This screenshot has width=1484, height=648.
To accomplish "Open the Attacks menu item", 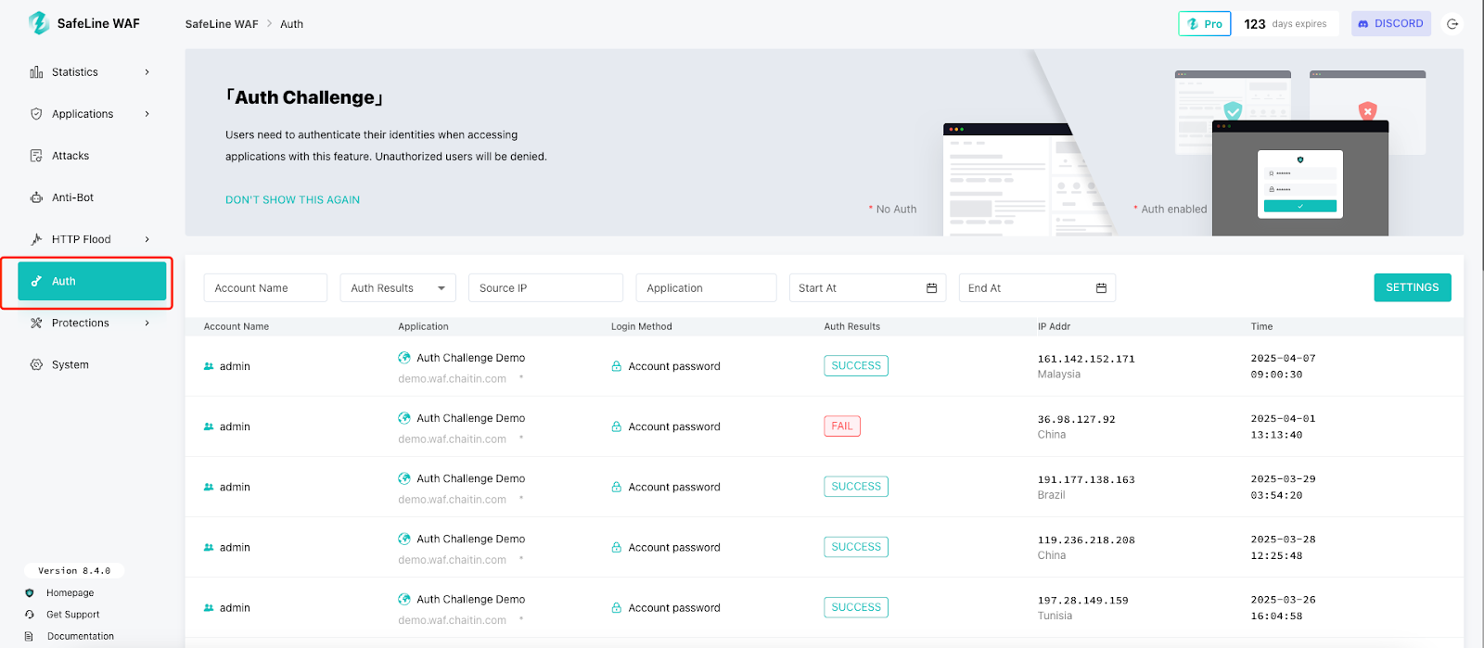I will point(92,156).
